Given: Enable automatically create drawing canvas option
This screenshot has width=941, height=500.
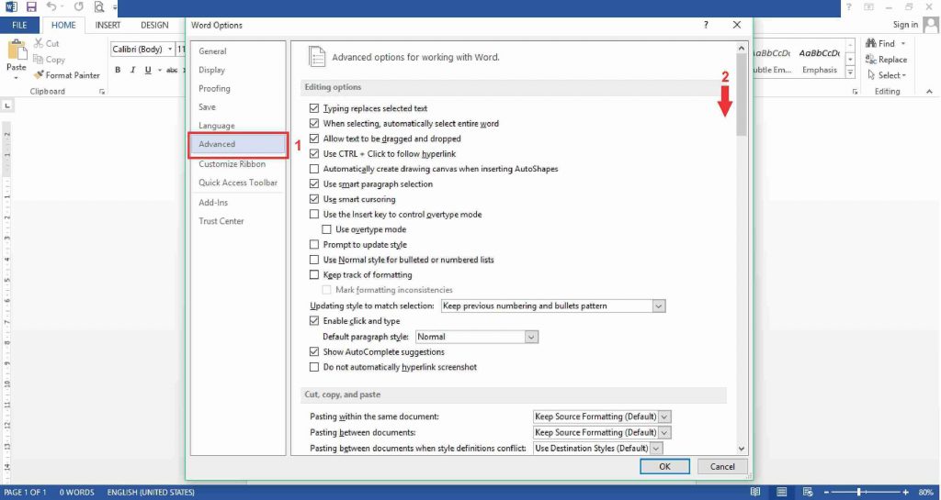Looking at the screenshot, I should [314, 169].
